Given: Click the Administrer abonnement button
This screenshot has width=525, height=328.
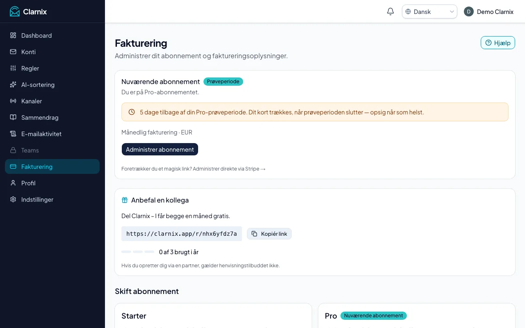Looking at the screenshot, I should [x=160, y=149].
